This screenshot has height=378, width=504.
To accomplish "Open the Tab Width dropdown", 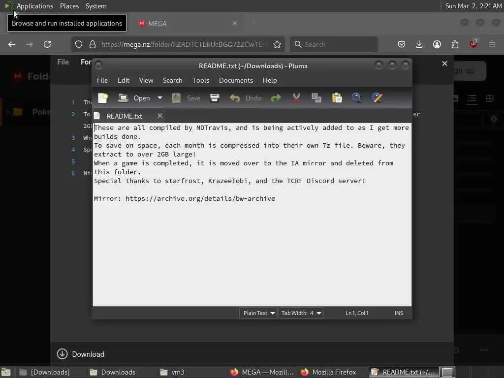I will tap(301, 313).
